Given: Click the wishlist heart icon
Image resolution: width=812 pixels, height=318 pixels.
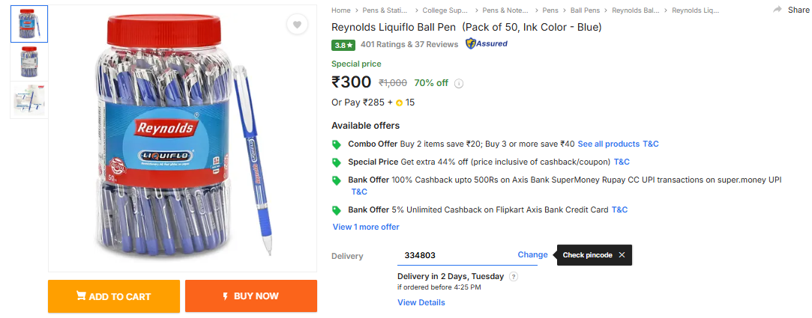Looking at the screenshot, I should coord(298,25).
